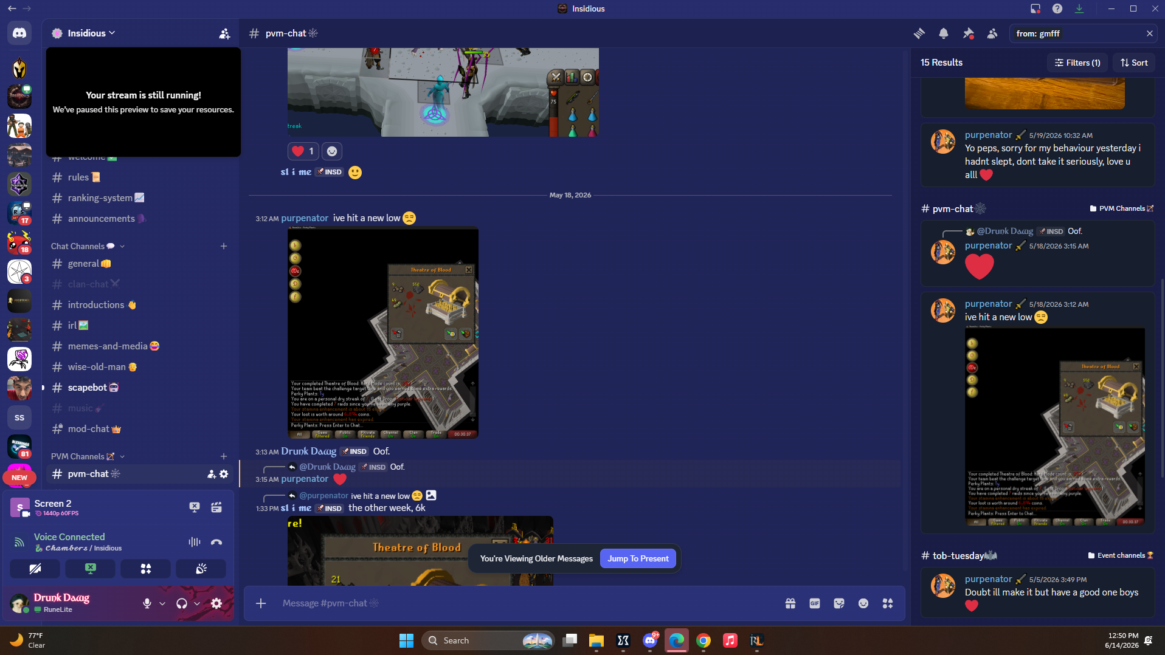This screenshot has width=1165, height=655.
Task: Open the Threads icon in channel header
Action: [x=919, y=33]
